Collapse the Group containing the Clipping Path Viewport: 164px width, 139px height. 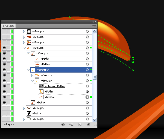33,81
